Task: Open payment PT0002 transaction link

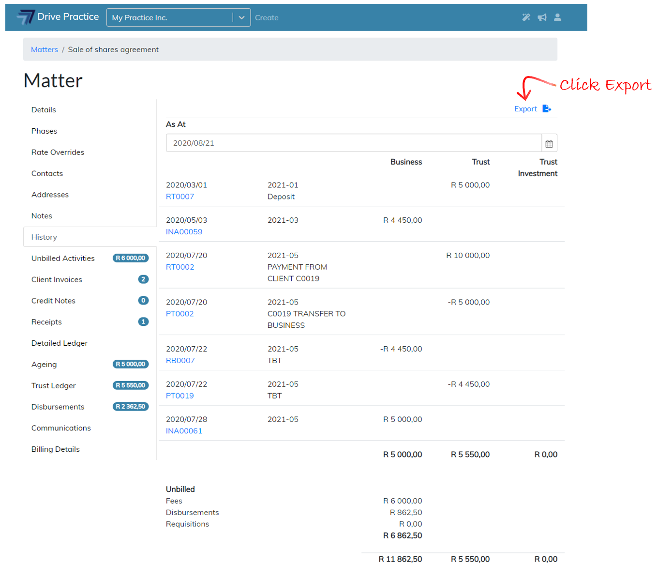Action: (179, 314)
